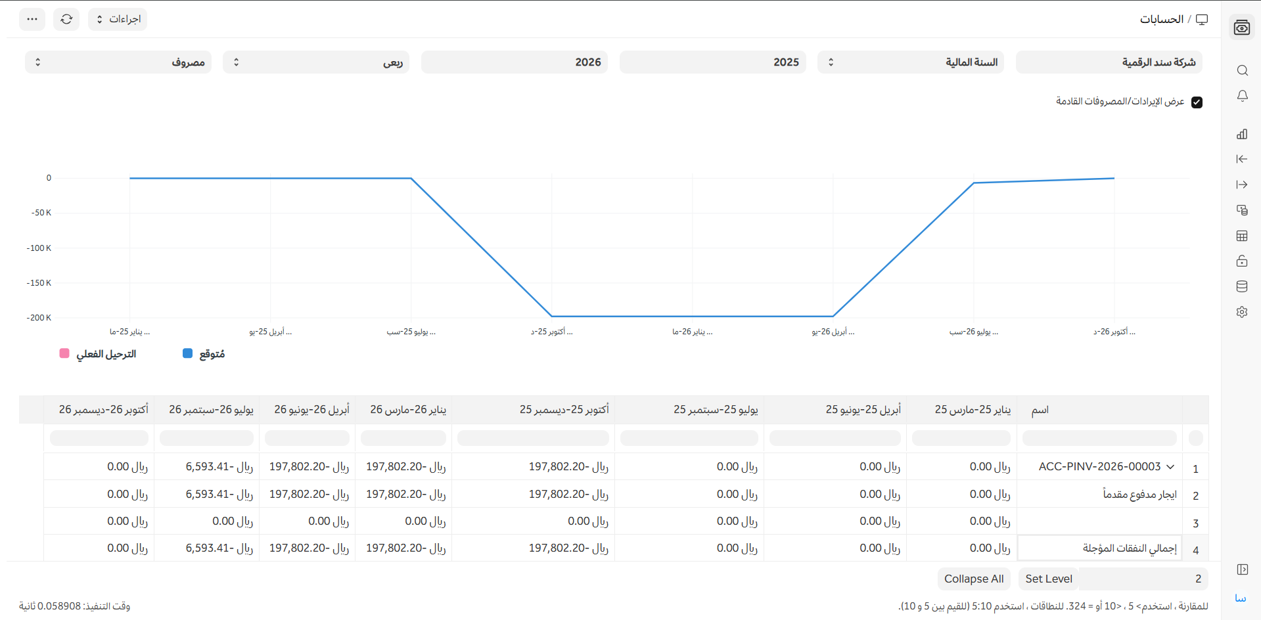Open notifications bell in sidebar

point(1242,96)
